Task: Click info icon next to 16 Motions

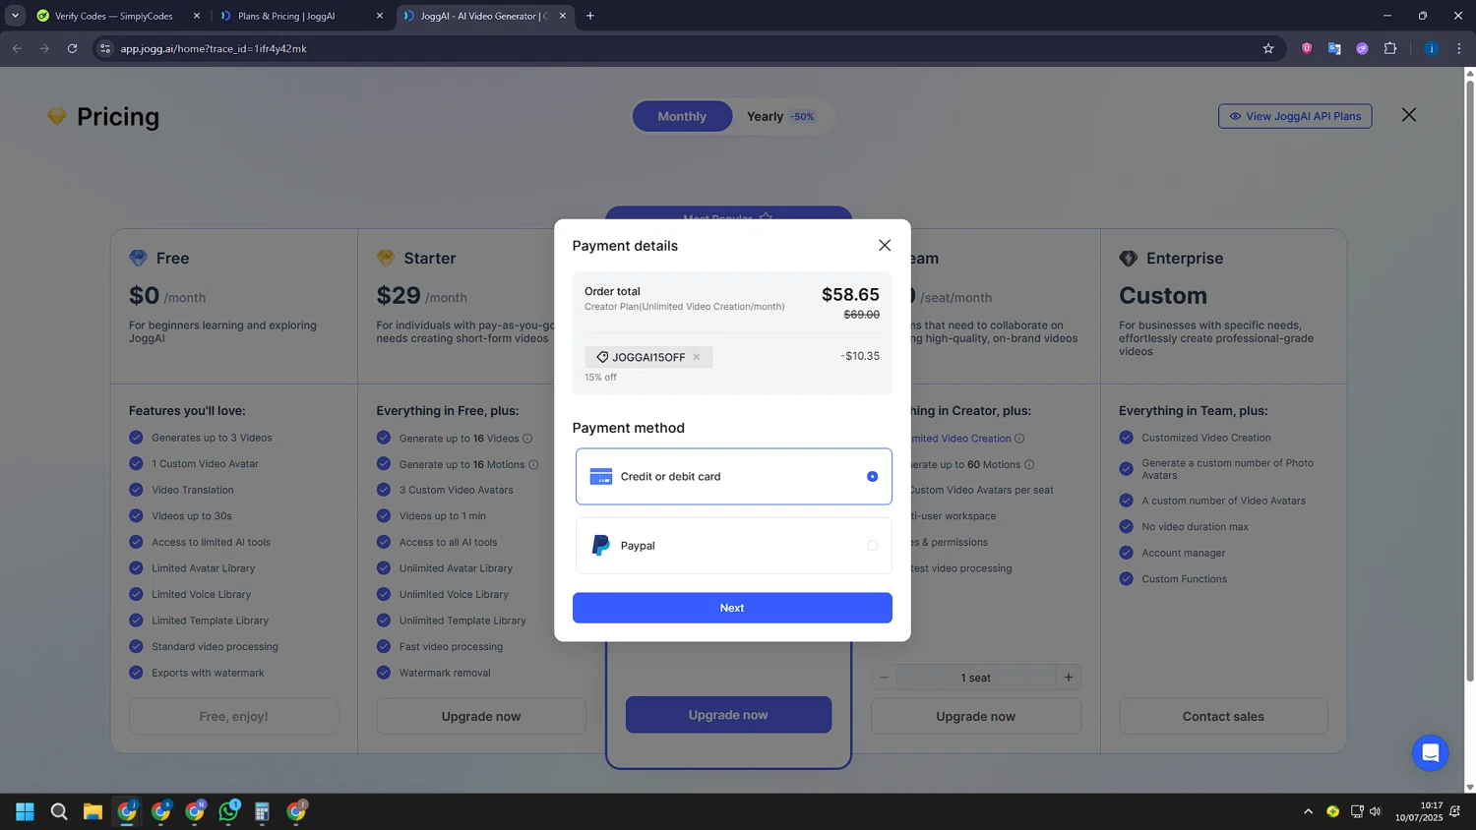Action: [533, 464]
